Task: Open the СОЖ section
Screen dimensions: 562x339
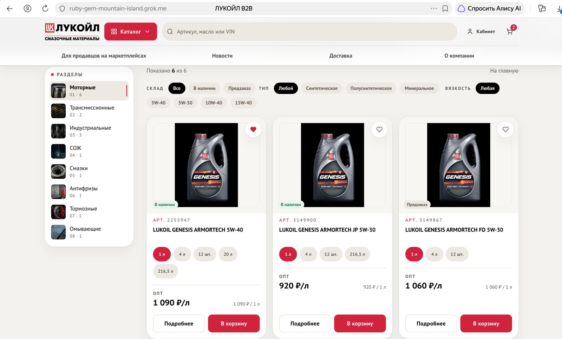Action: [89, 151]
